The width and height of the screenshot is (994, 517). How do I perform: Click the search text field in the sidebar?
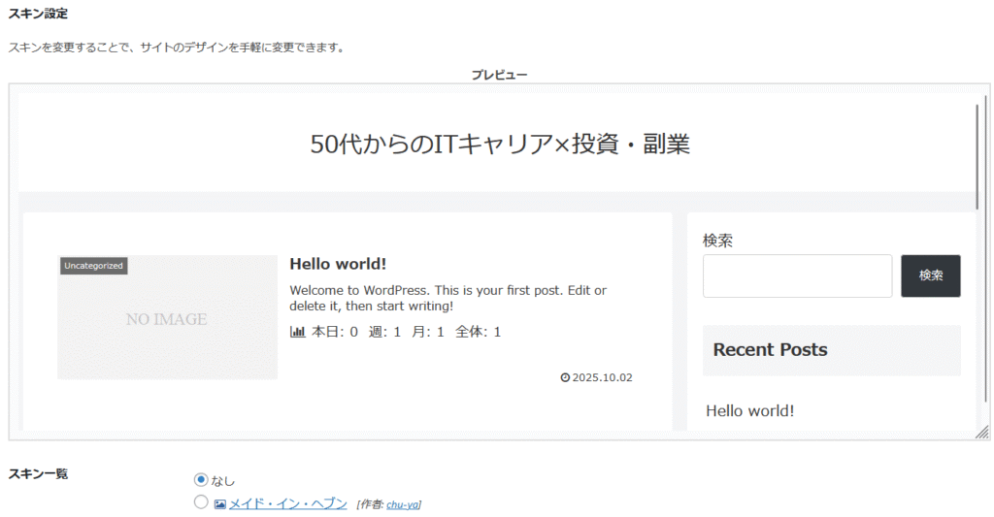click(x=797, y=276)
